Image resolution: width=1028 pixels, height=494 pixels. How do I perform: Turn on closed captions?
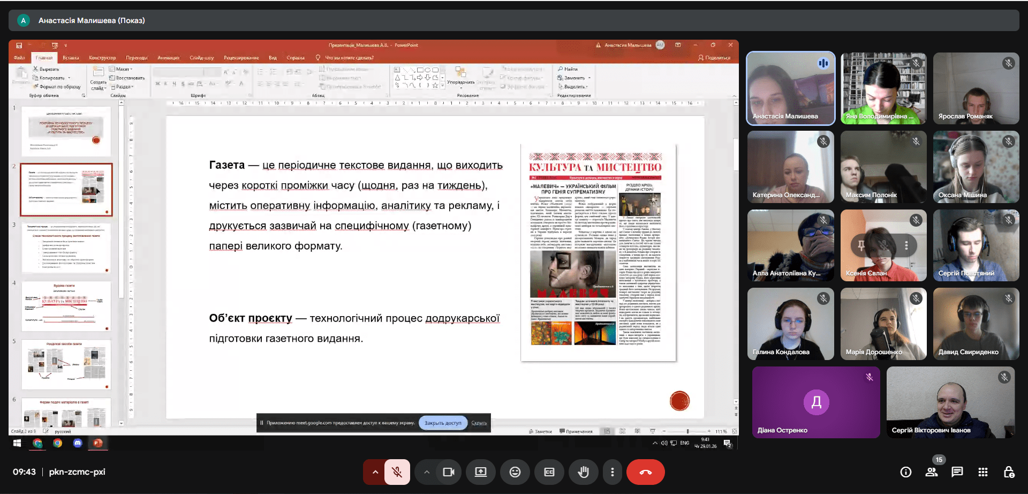(549, 472)
